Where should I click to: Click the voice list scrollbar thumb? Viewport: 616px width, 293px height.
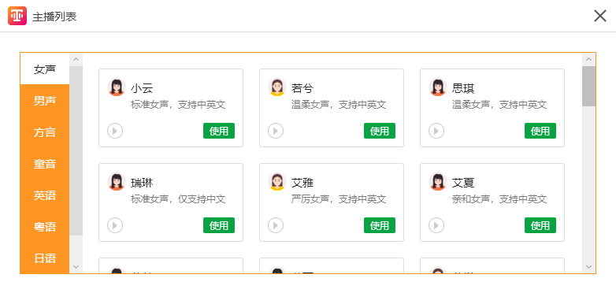tap(588, 86)
